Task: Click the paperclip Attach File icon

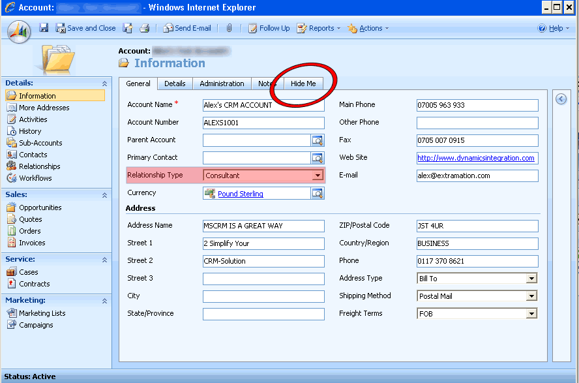Action: (x=229, y=28)
